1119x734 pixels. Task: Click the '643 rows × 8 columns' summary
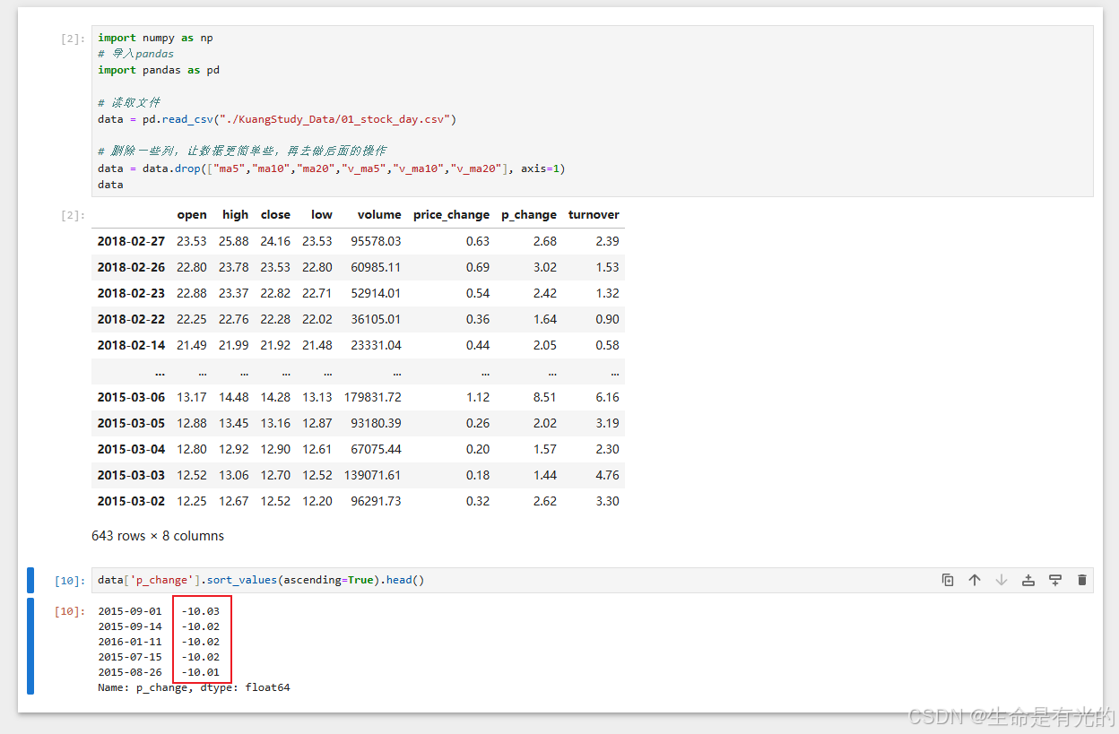tap(158, 536)
